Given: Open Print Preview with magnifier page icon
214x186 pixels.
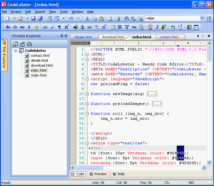Looking at the screenshot, I should click(110, 18).
